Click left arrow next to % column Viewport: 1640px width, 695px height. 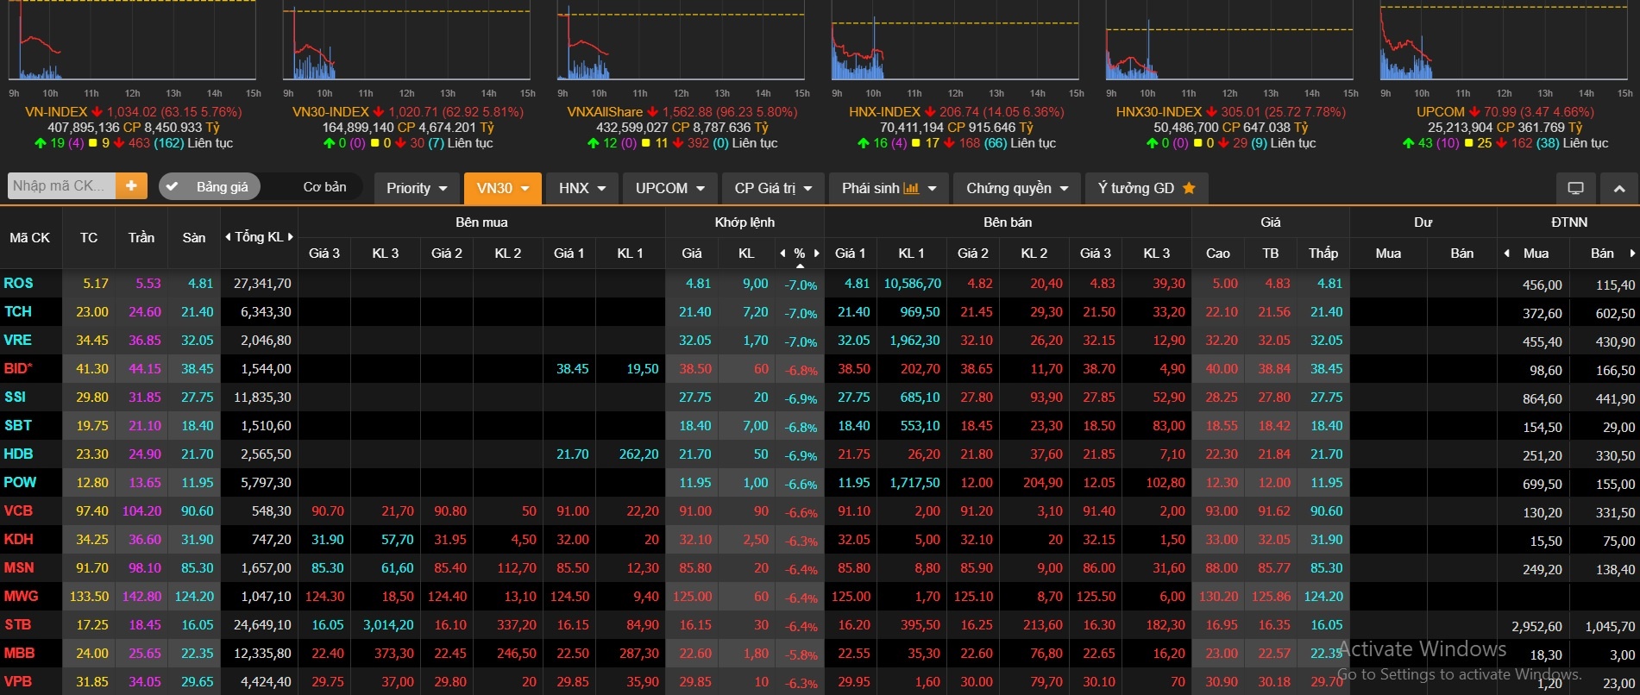[x=782, y=254]
